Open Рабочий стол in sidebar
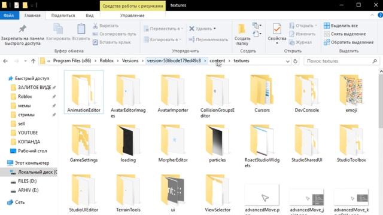 pyautogui.click(x=32, y=151)
